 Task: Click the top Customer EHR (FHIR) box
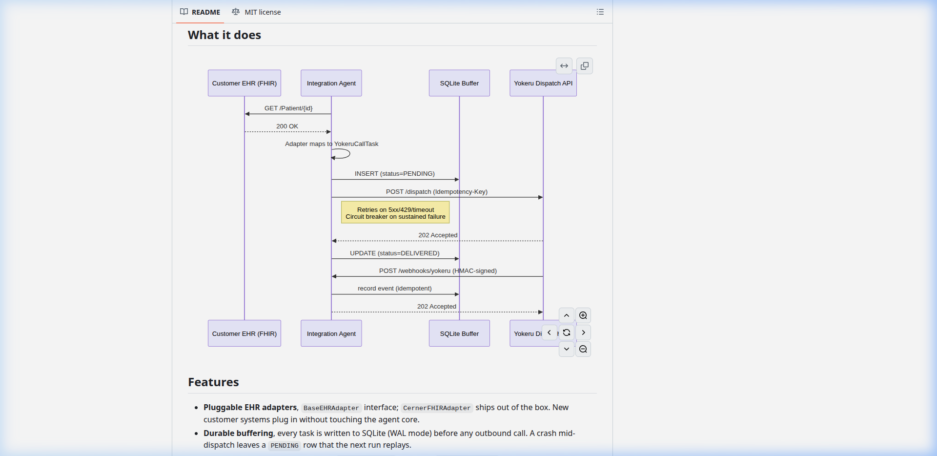click(244, 83)
